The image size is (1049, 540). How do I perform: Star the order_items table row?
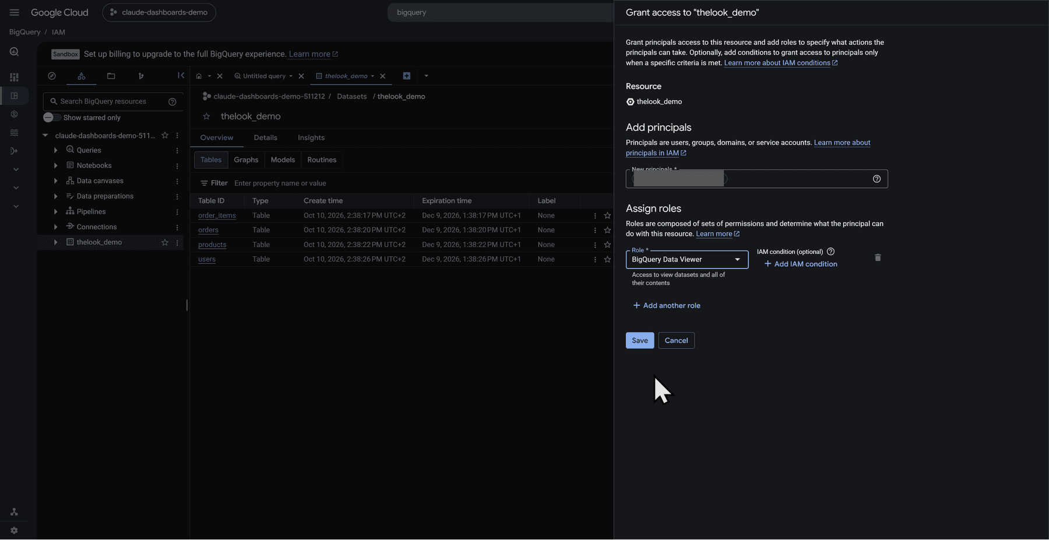[x=607, y=216]
